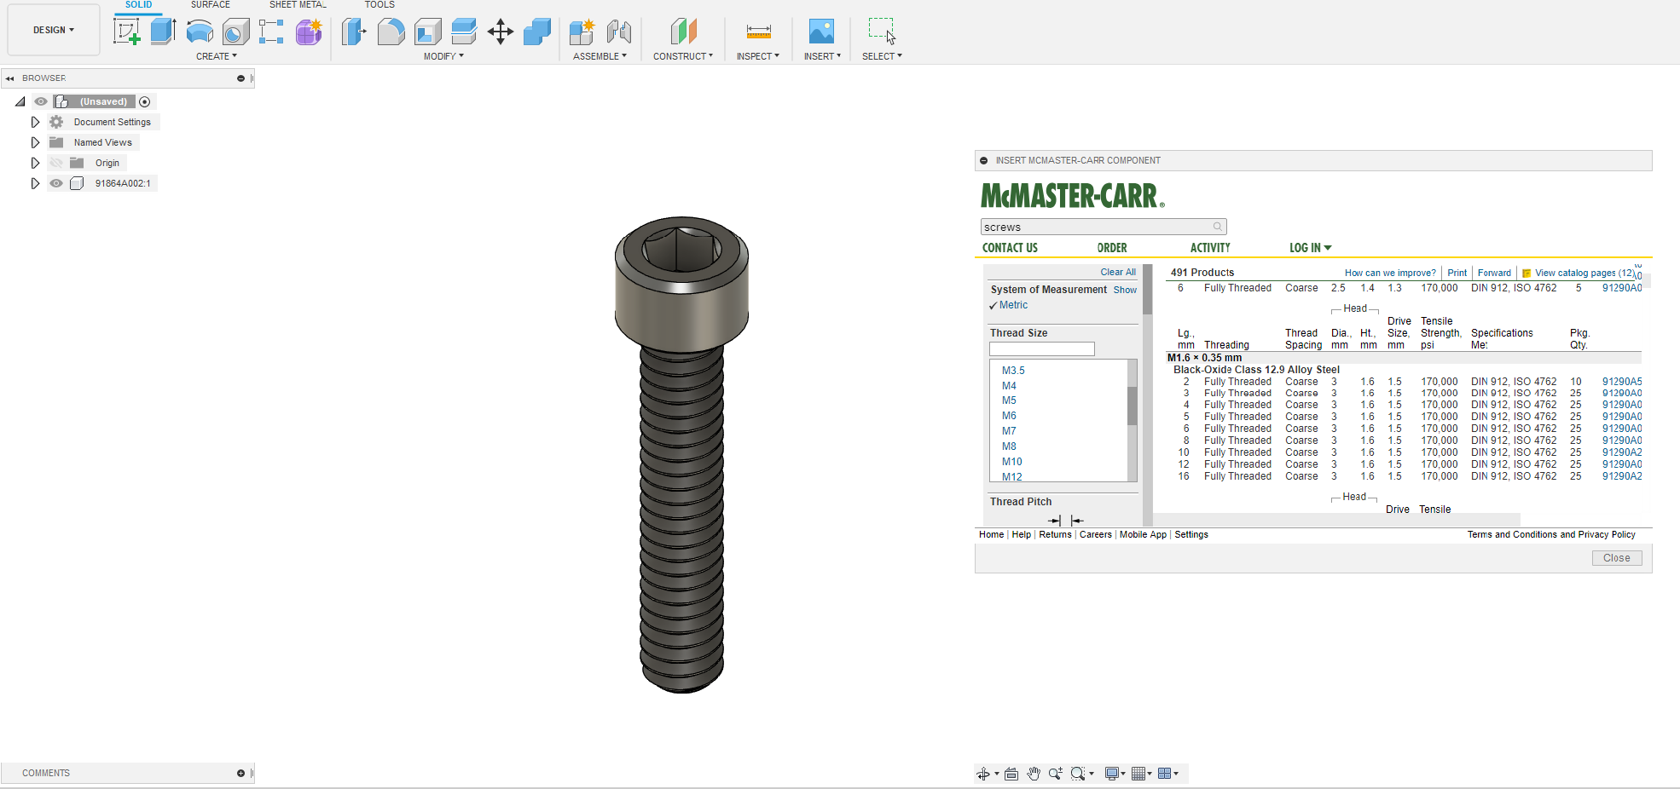This screenshot has width=1680, height=789.
Task: Click the Measure ruler icon
Action: coord(758,32)
